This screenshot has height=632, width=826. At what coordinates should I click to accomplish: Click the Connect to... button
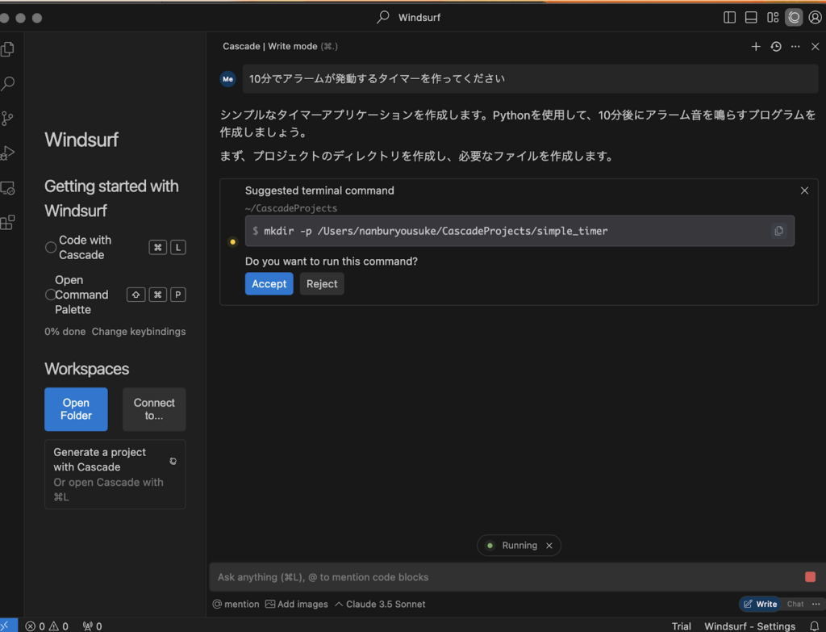point(154,409)
